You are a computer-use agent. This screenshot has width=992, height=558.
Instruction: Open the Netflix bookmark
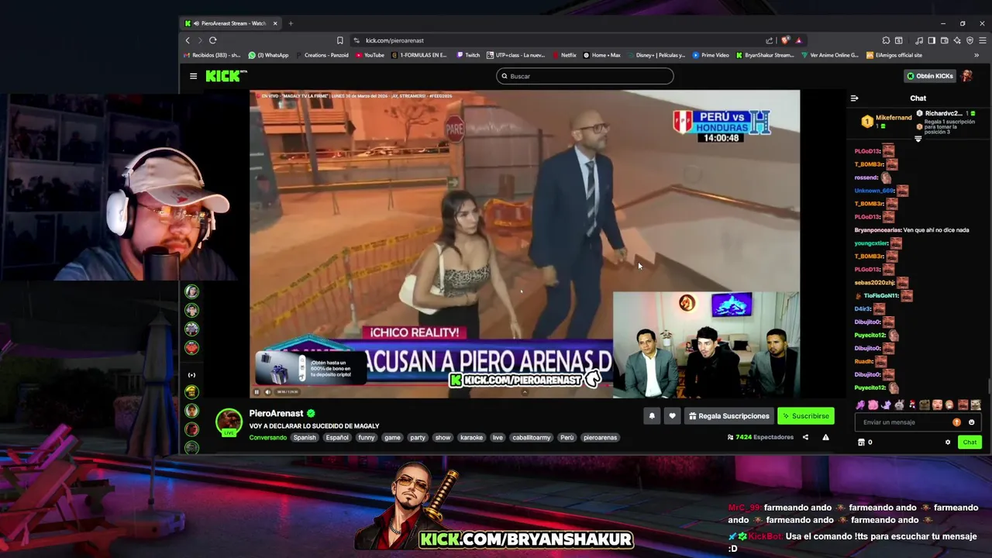coord(564,55)
